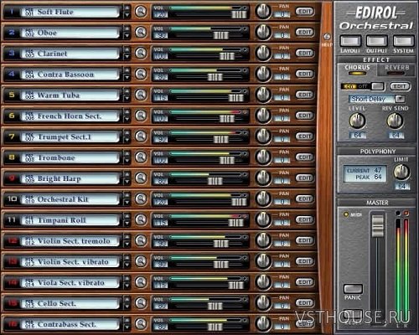Click the magnifier icon beside Oboe
The image size is (419, 335).
(x=141, y=33)
